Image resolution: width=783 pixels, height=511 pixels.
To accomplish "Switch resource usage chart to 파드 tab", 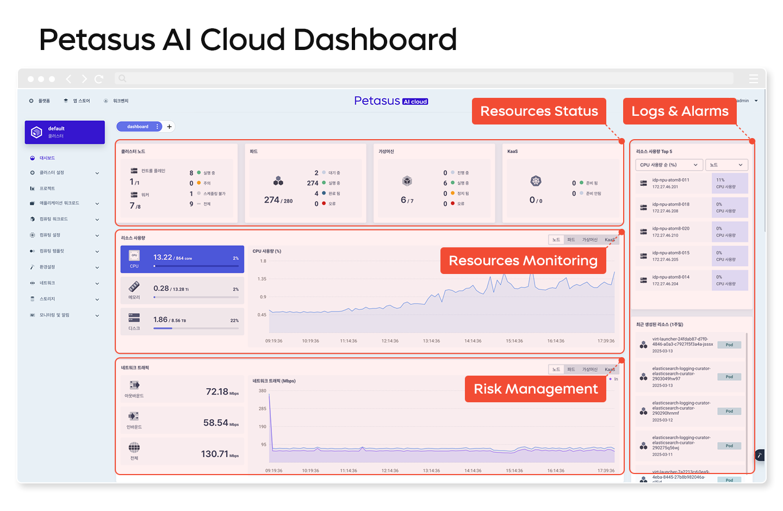I will (x=571, y=240).
